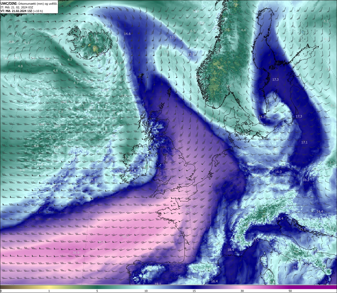Click the 4.4 value over northern Sweden
Image resolution: width=337 pixels, height=293 pixels.
click(x=243, y=30)
